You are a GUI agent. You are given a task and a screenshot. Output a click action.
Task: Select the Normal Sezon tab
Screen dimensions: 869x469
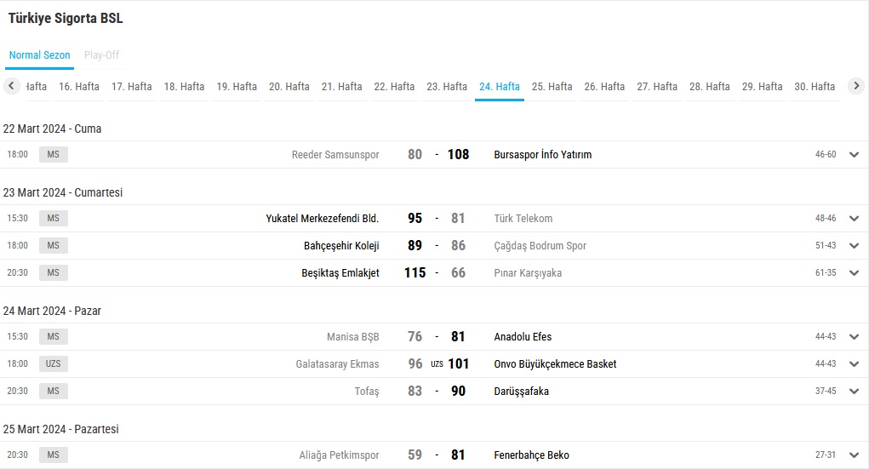[39, 54]
